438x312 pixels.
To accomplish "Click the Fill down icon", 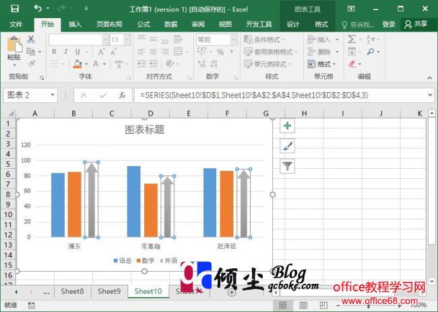I will (x=352, y=52).
